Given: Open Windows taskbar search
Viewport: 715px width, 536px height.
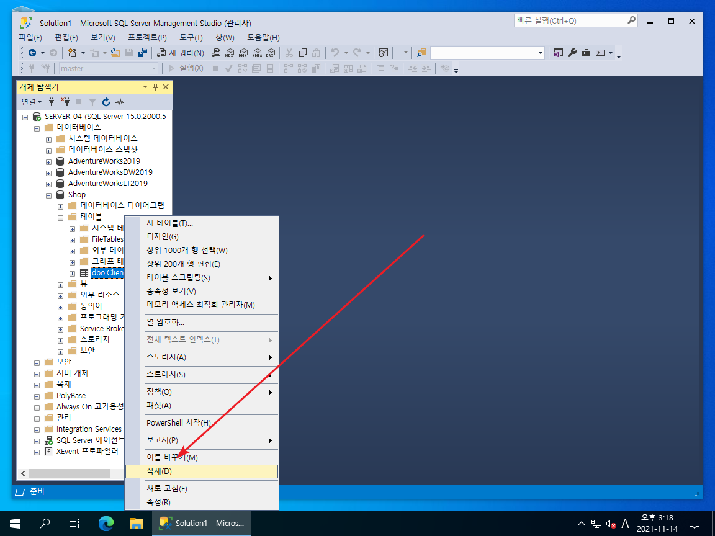Looking at the screenshot, I should click(x=45, y=523).
